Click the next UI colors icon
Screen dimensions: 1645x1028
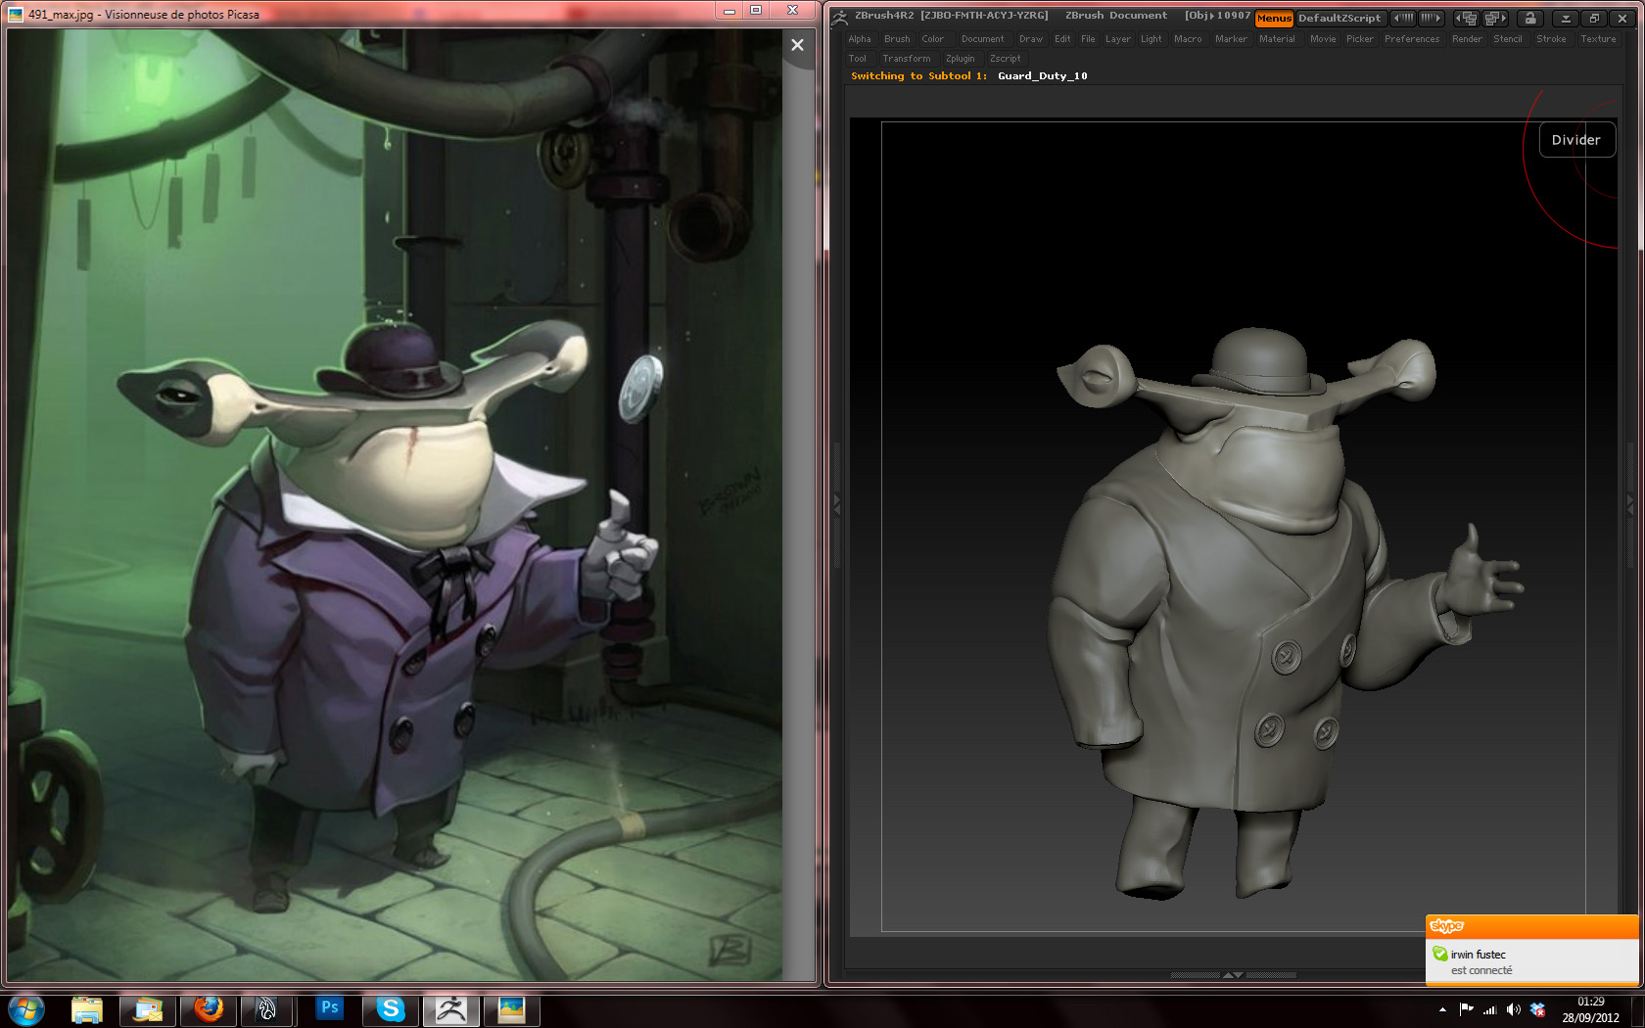(x=1431, y=19)
